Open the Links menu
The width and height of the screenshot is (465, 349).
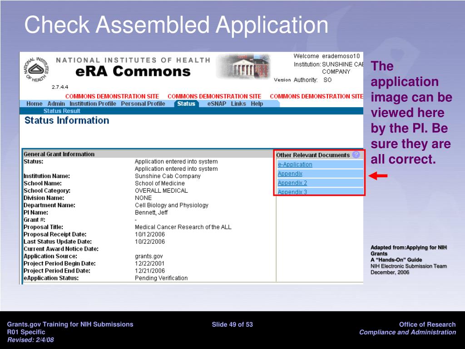[238, 104]
